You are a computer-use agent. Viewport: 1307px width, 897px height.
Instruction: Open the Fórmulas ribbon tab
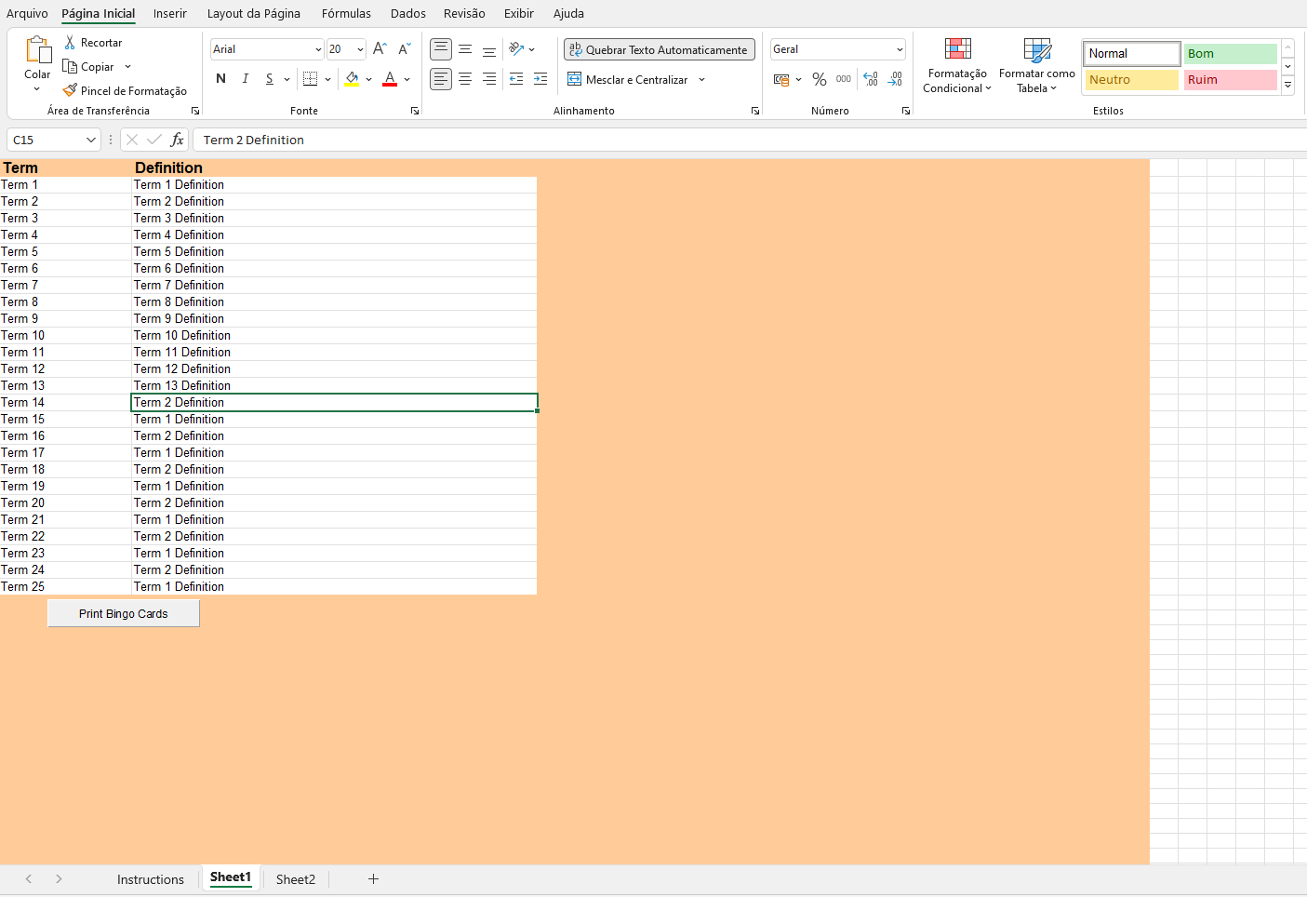[x=346, y=14]
